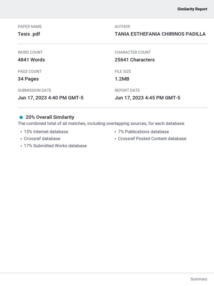This screenshot has width=214, height=286.
Task: Click the PAPER NAME field label
Action: [x=30, y=27]
